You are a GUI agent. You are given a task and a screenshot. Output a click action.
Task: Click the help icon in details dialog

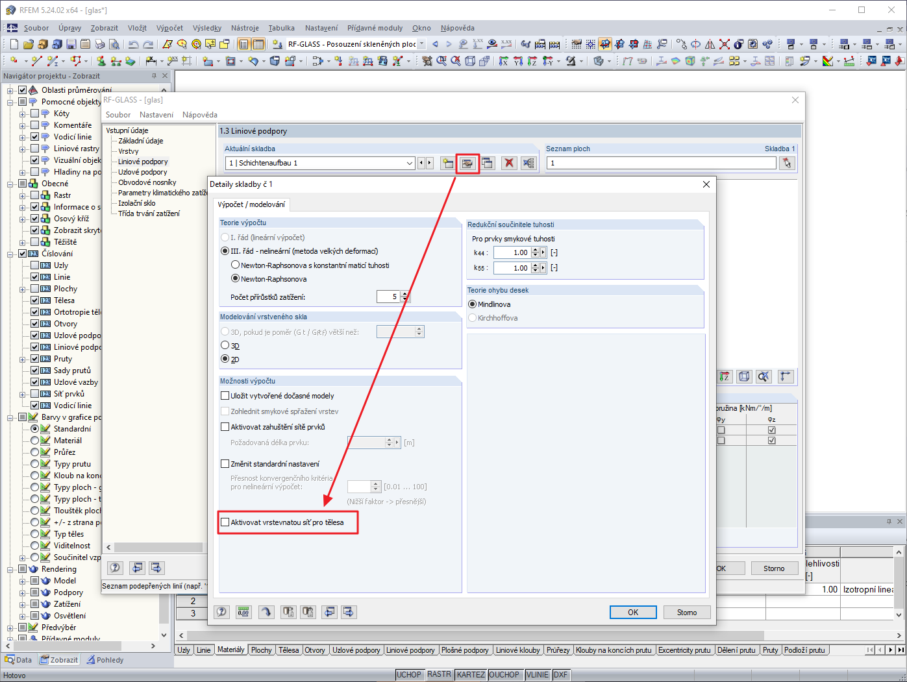click(x=222, y=612)
